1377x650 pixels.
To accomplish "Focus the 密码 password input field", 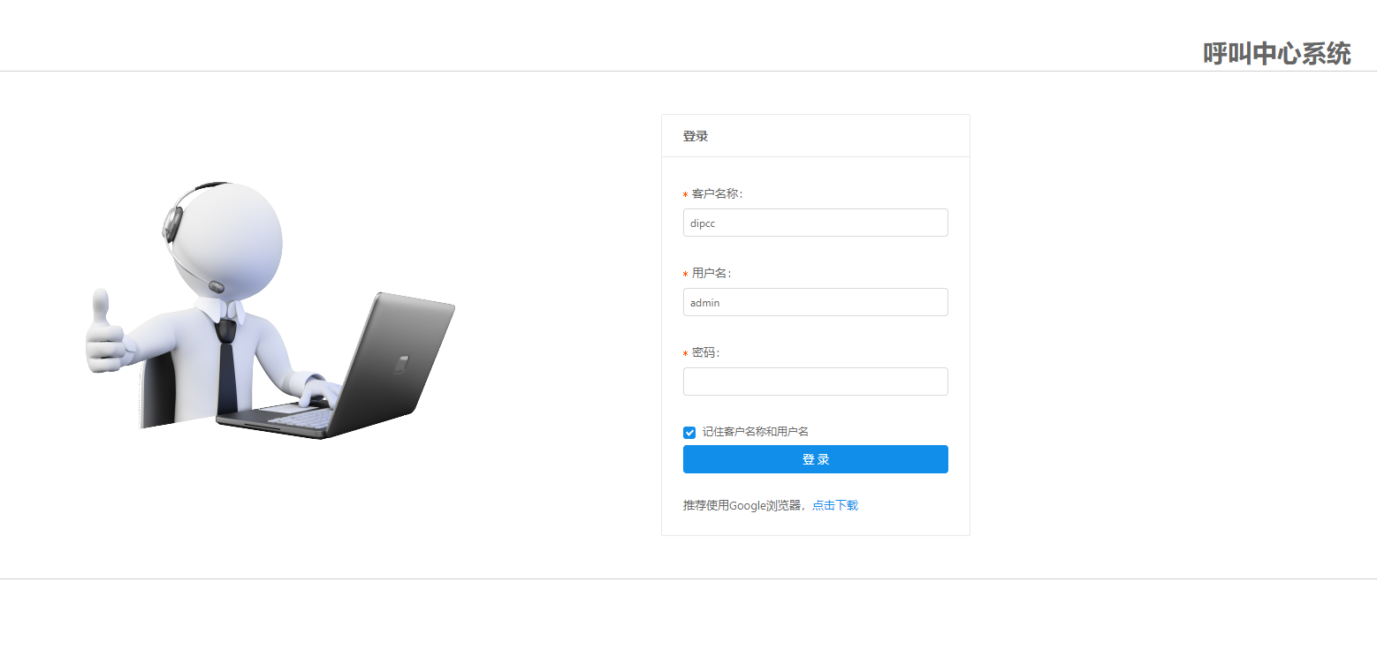I will [814, 381].
